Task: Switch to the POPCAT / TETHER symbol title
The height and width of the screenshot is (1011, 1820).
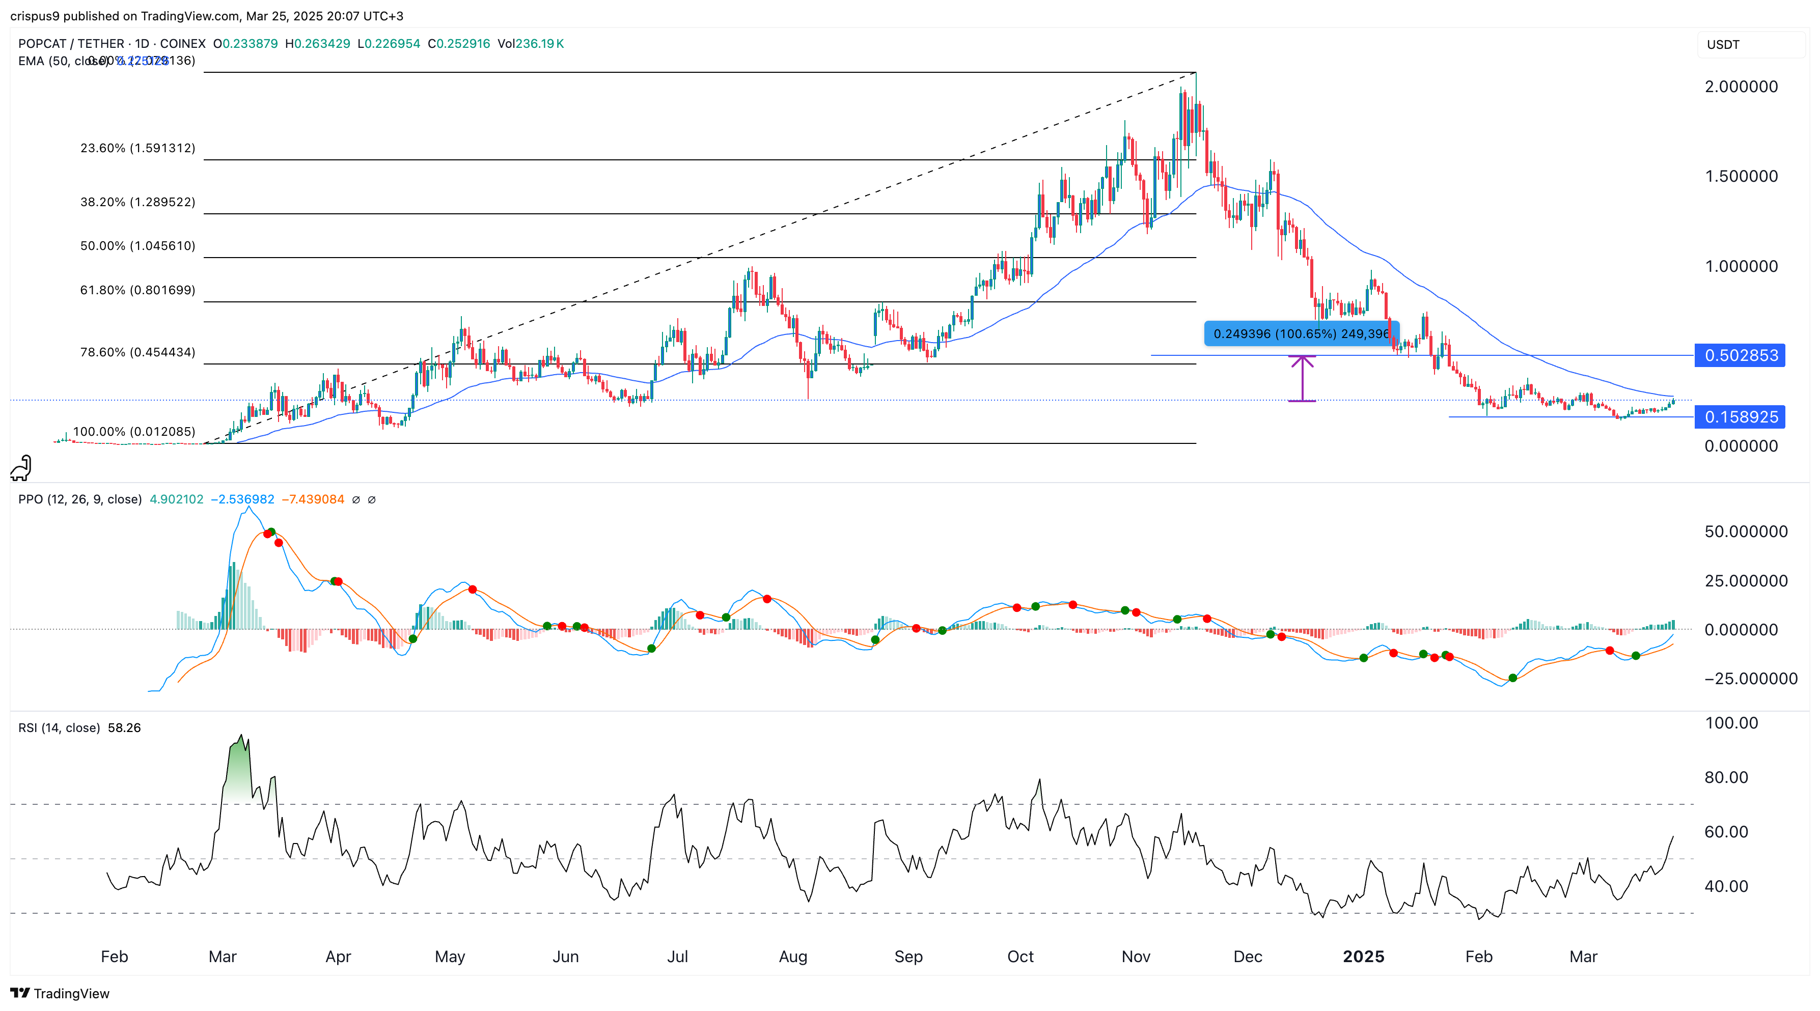Action: click(71, 43)
